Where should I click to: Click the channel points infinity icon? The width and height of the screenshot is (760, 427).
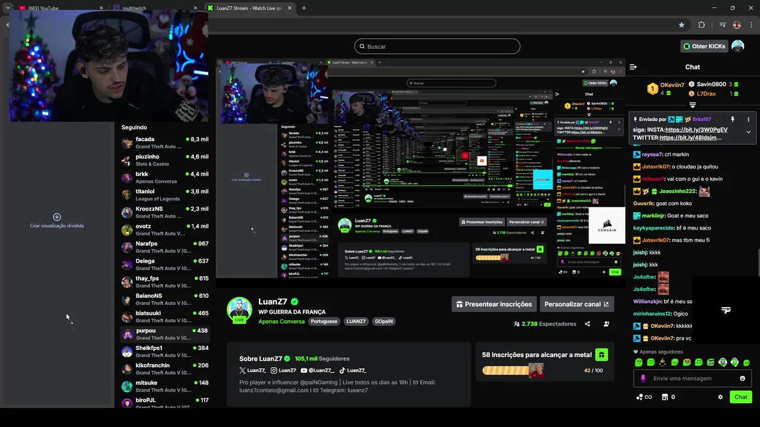644,397
